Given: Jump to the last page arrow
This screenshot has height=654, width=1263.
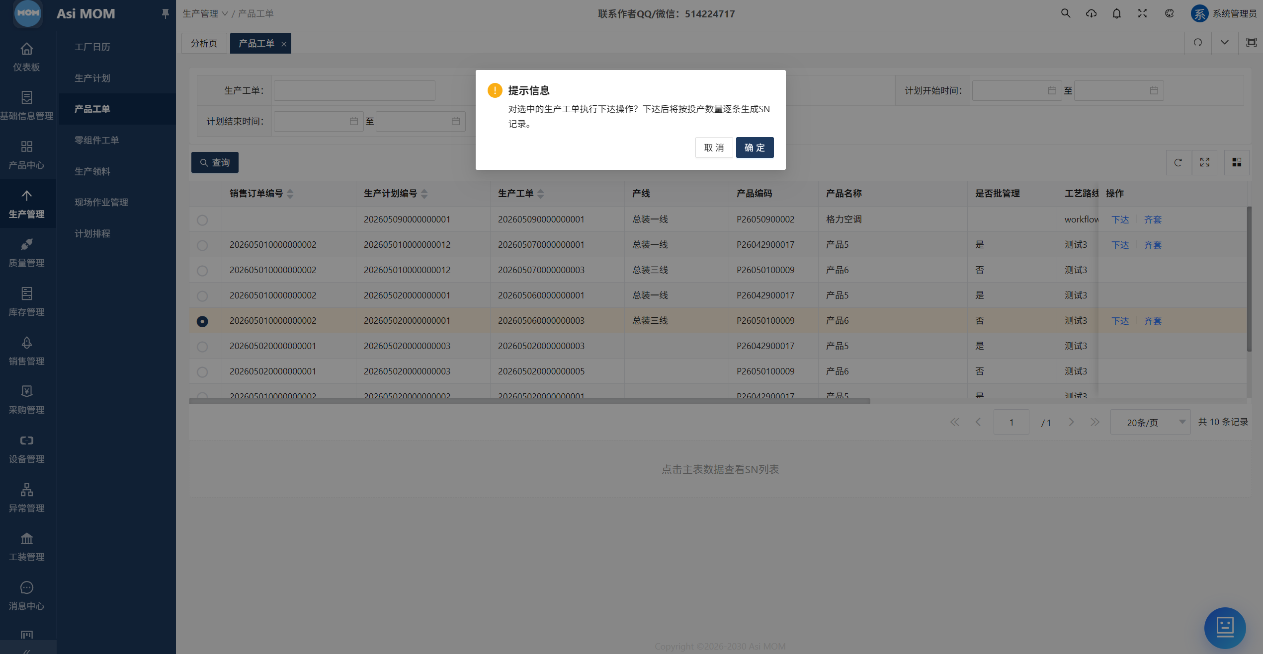Looking at the screenshot, I should coord(1095,422).
